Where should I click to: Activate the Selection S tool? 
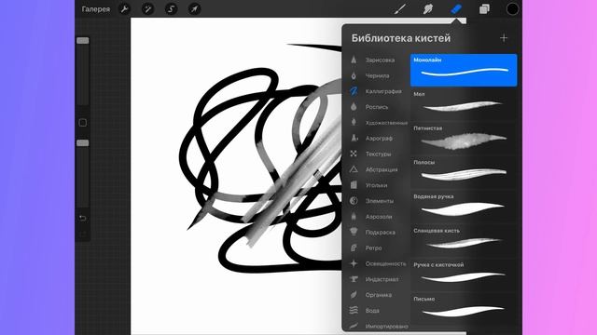[x=171, y=9]
